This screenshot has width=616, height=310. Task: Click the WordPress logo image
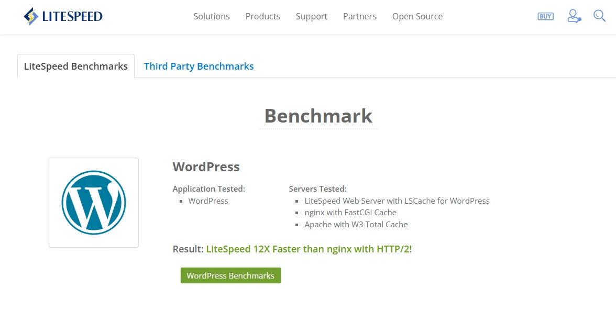[94, 203]
